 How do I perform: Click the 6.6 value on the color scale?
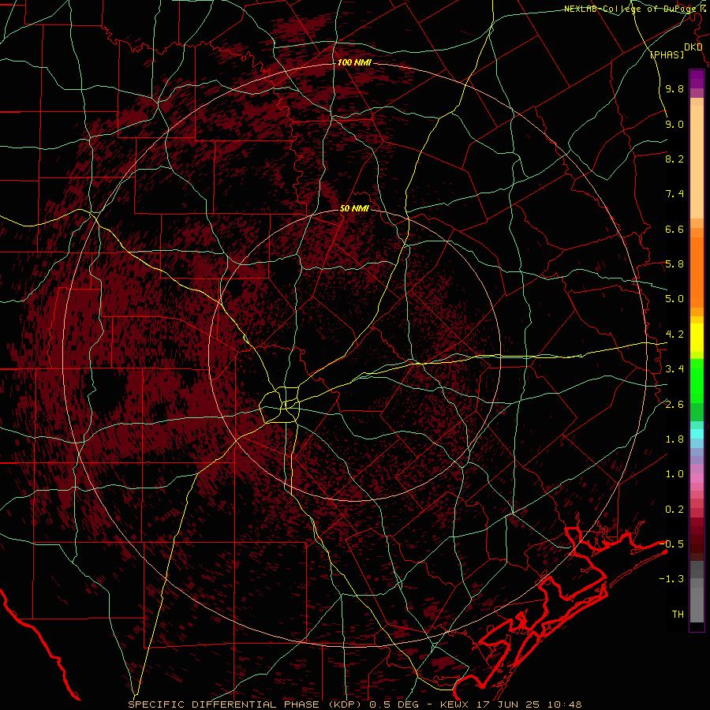click(674, 229)
